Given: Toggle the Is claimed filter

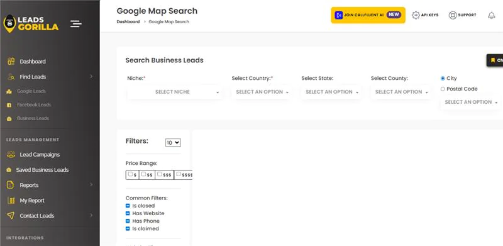Looking at the screenshot, I should 128,229.
